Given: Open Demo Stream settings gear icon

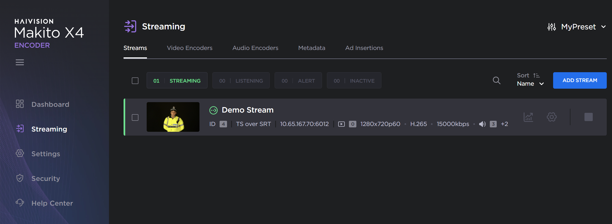Looking at the screenshot, I should tap(552, 117).
